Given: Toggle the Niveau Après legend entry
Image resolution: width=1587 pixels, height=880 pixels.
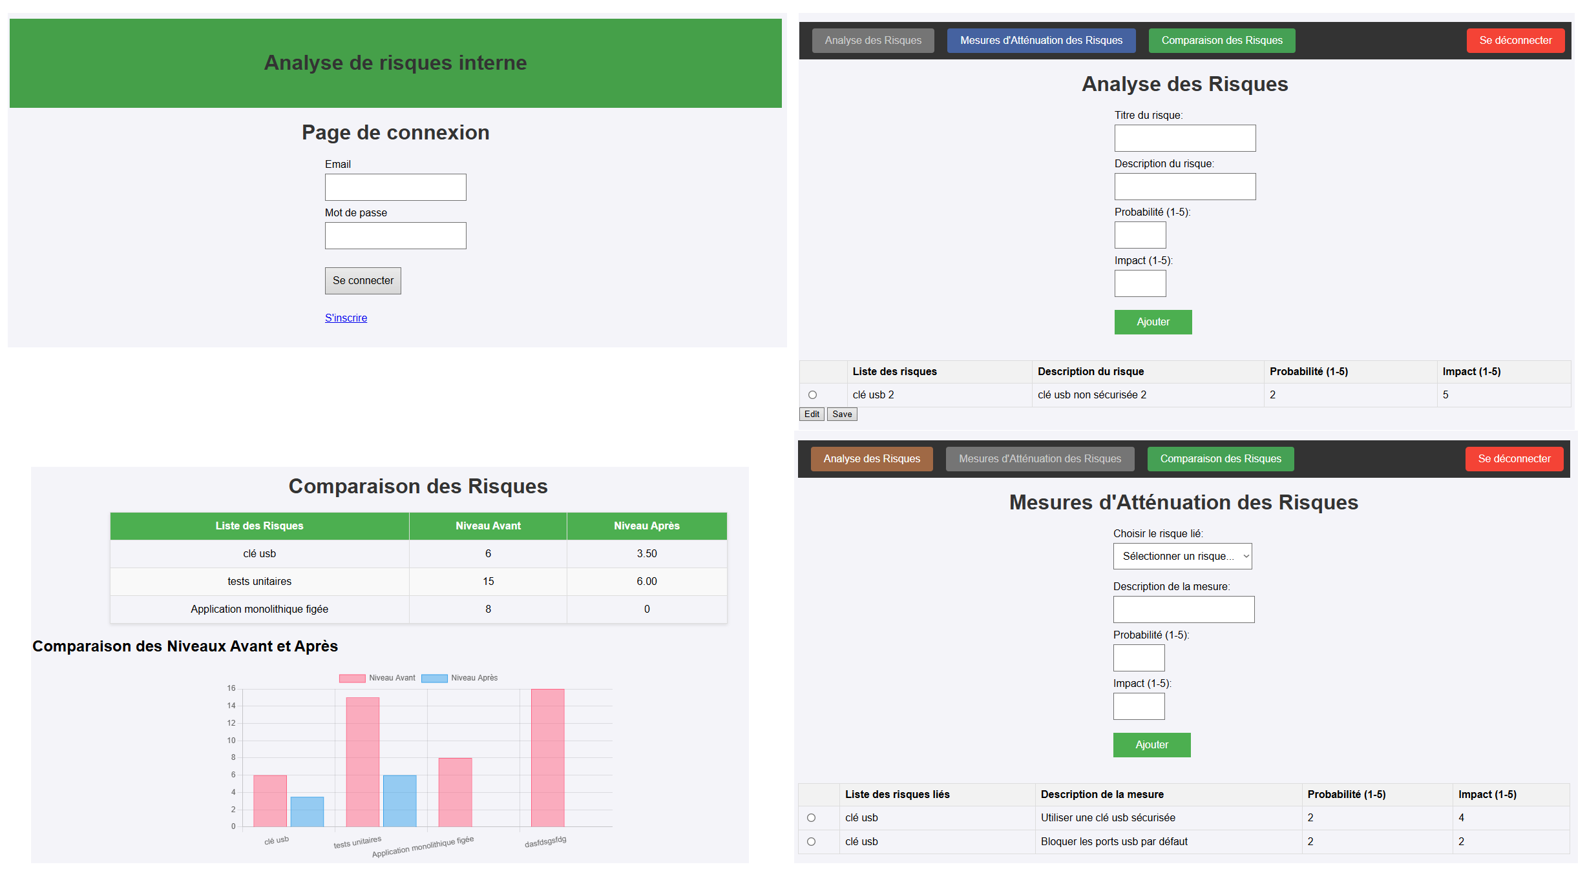Looking at the screenshot, I should 460,678.
